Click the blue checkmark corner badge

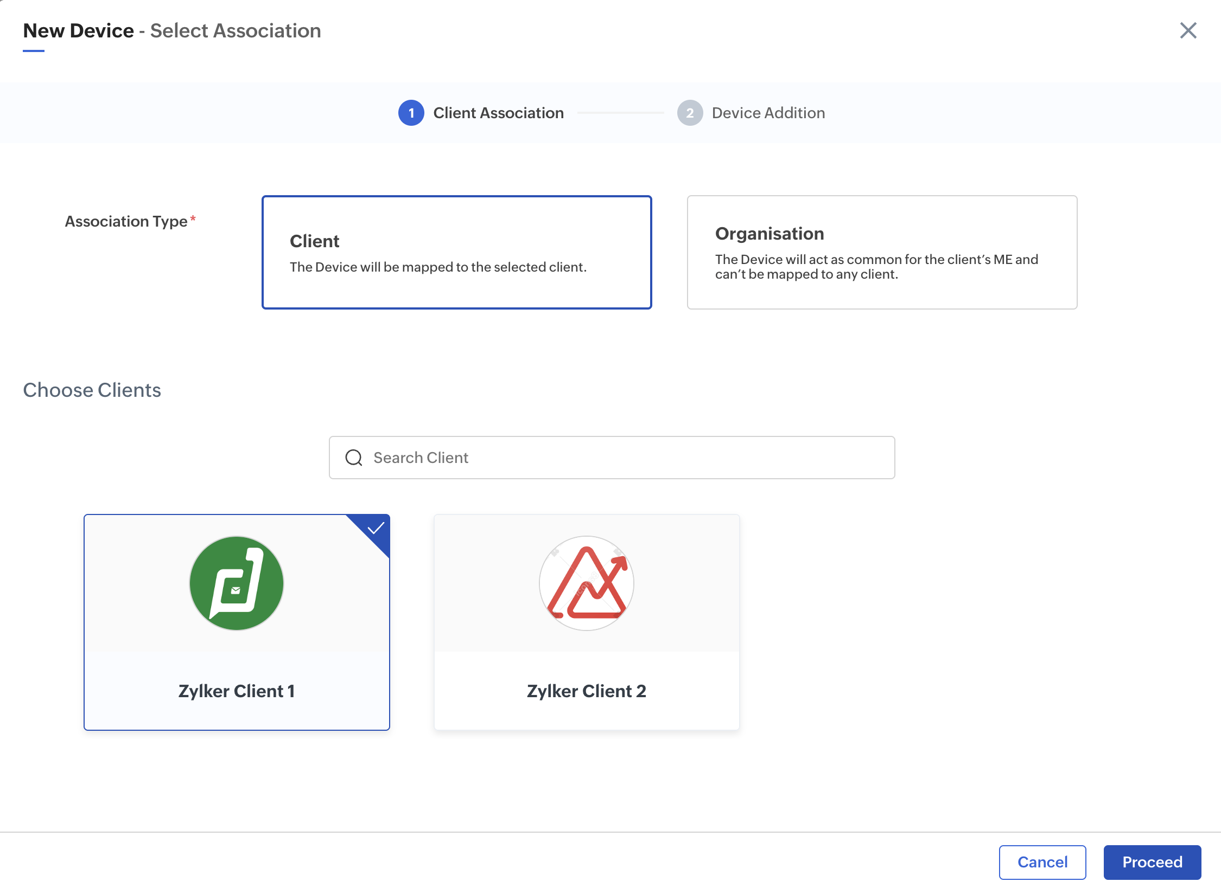375,529
